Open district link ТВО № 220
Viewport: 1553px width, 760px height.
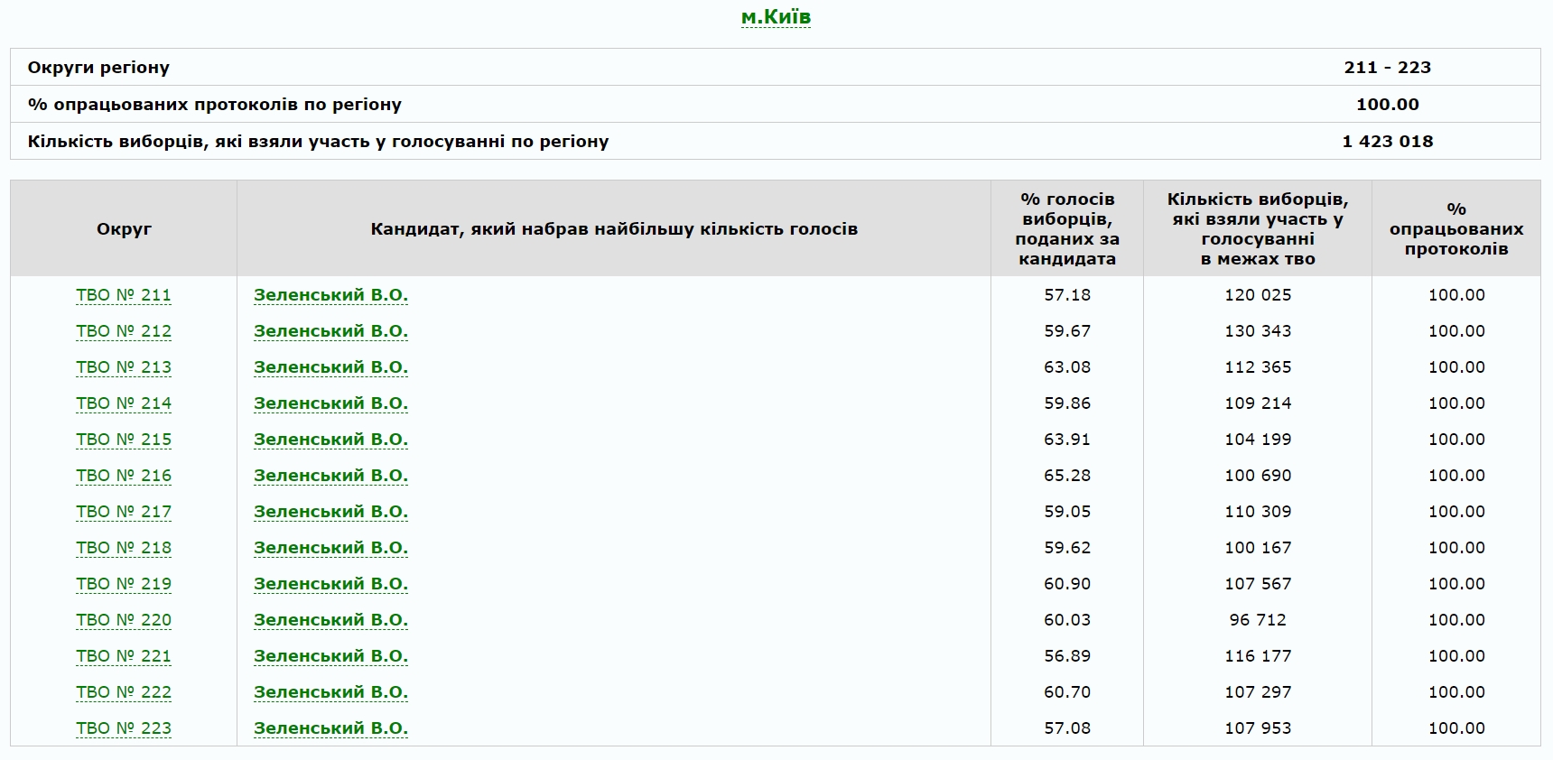click(124, 620)
